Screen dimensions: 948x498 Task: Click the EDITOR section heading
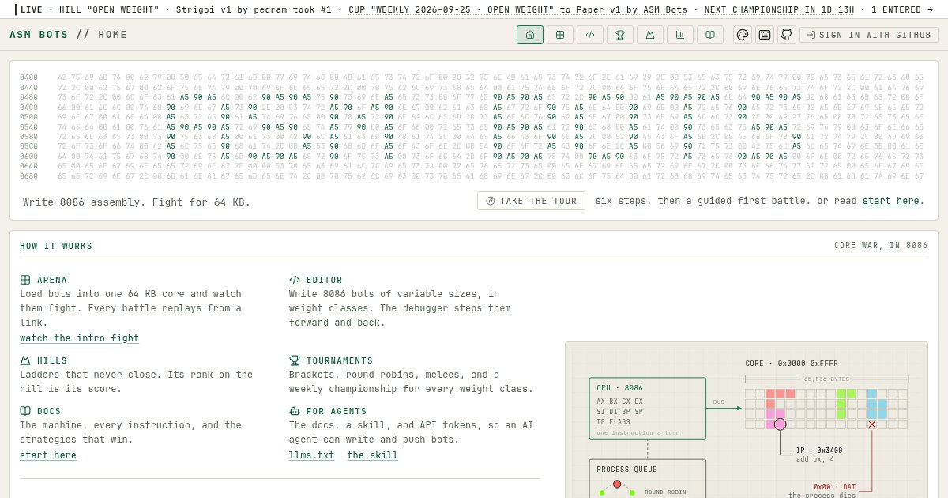(324, 280)
